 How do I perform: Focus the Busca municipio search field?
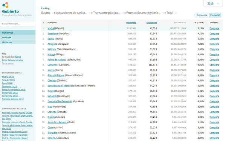click(x=18, y=24)
